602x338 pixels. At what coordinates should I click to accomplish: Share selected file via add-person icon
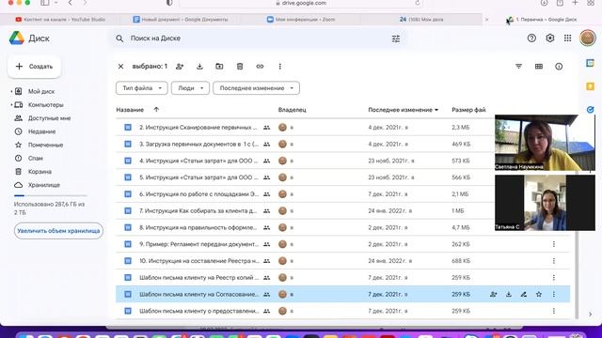pos(180,67)
